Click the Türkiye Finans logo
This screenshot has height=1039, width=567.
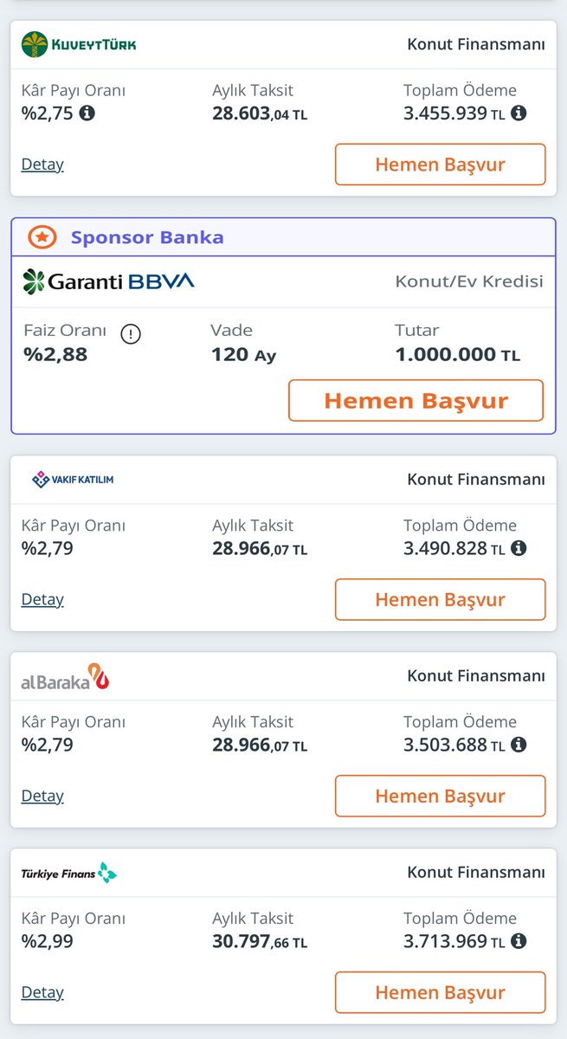pos(68,873)
